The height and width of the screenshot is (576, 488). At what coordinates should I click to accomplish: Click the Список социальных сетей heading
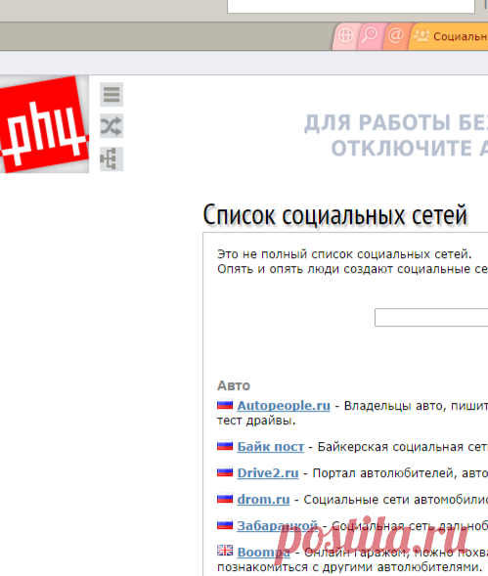tap(334, 215)
